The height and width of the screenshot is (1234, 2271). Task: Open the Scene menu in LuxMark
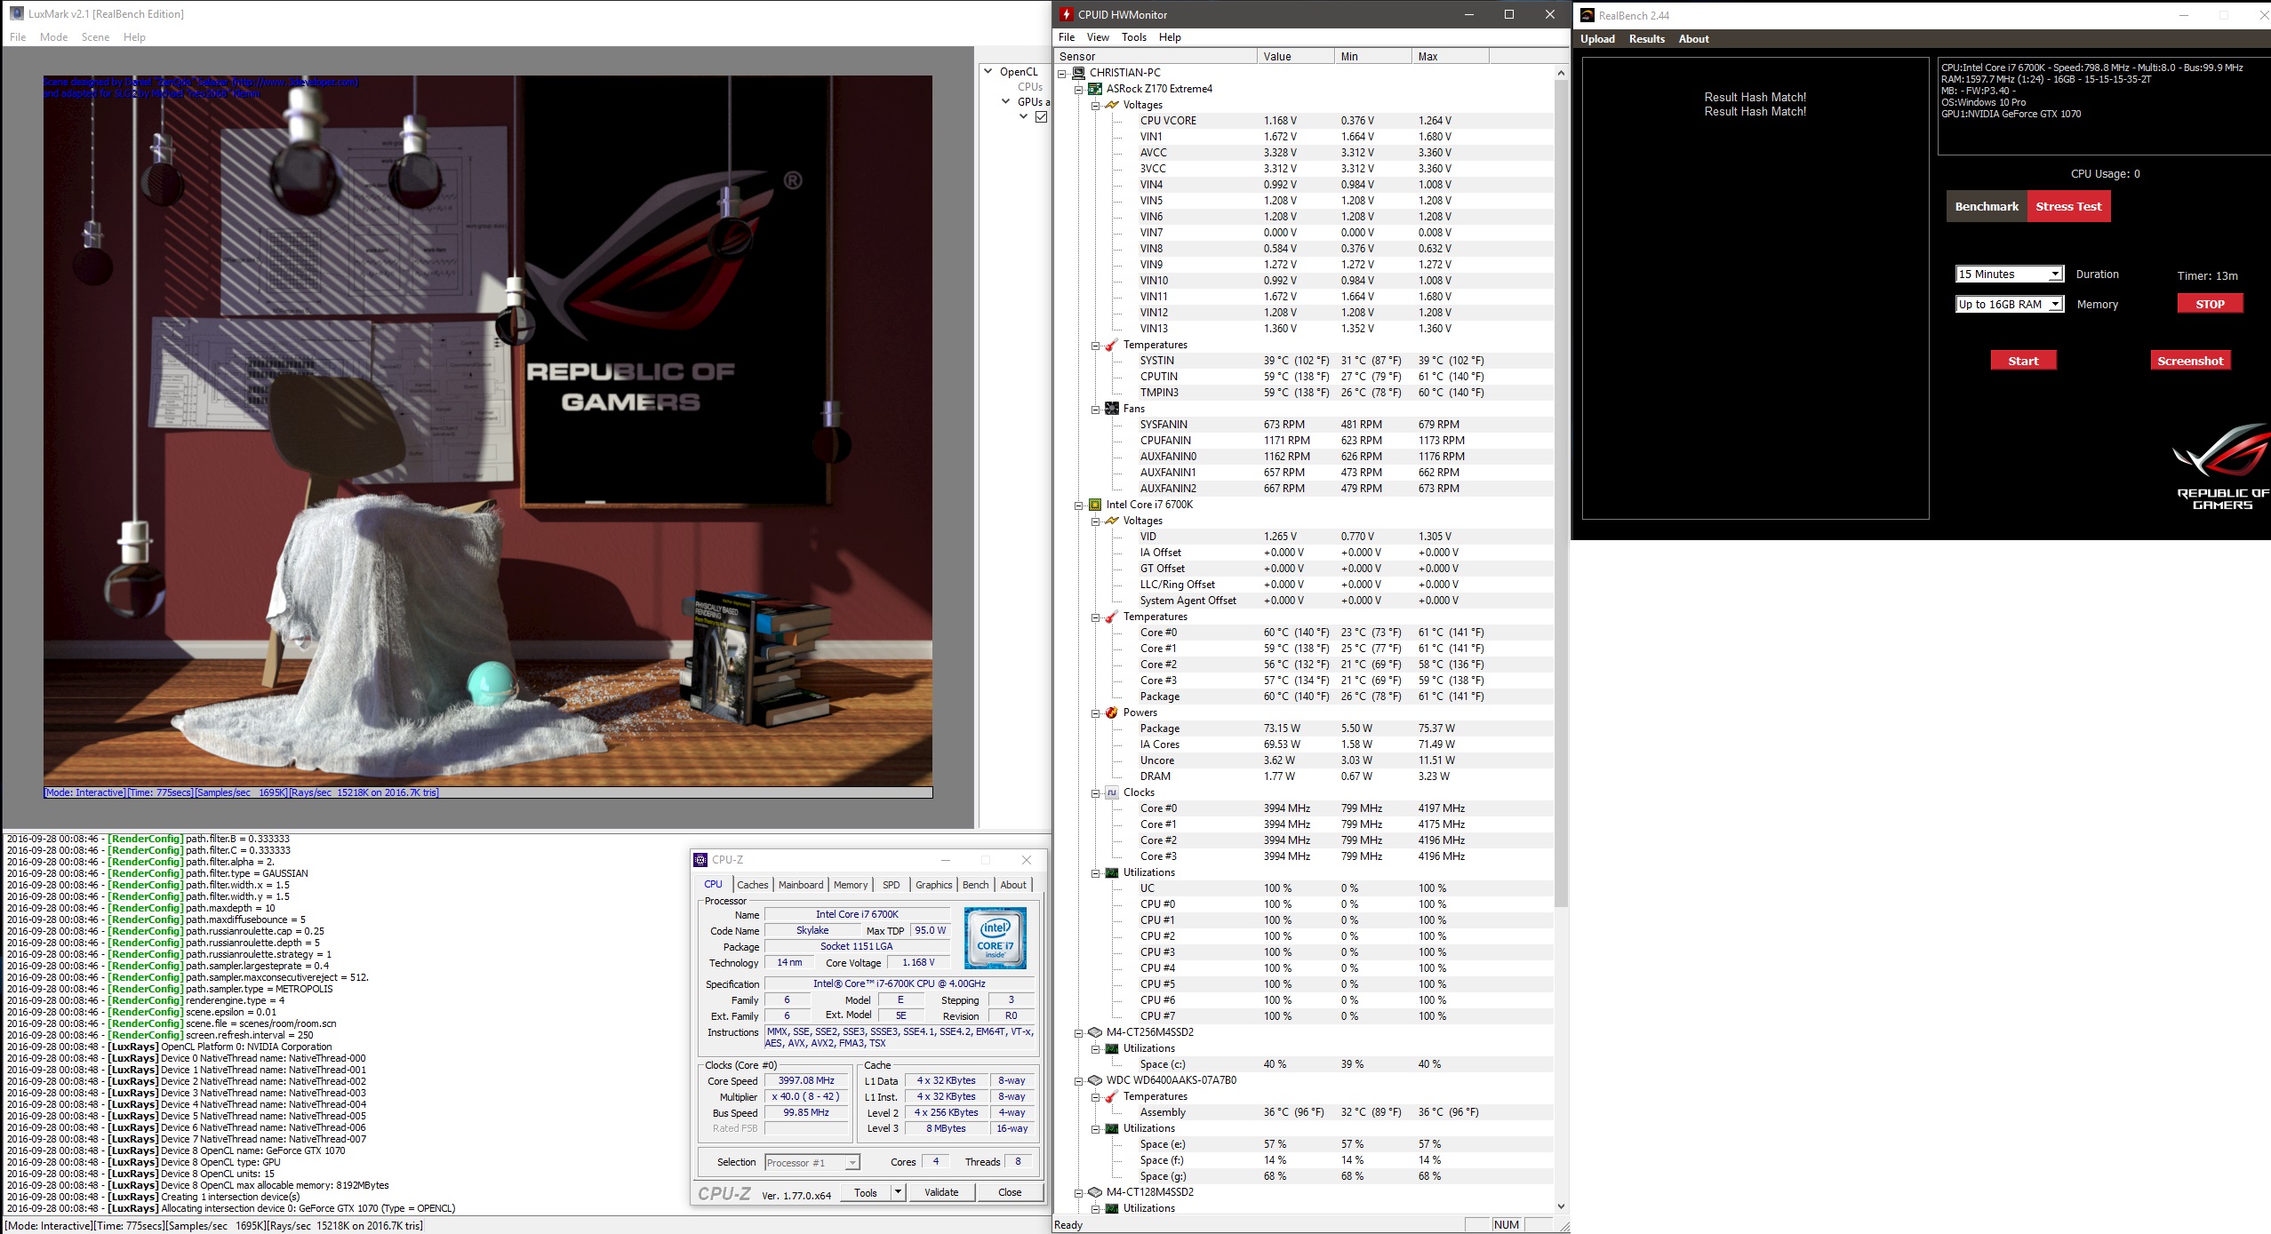95,37
